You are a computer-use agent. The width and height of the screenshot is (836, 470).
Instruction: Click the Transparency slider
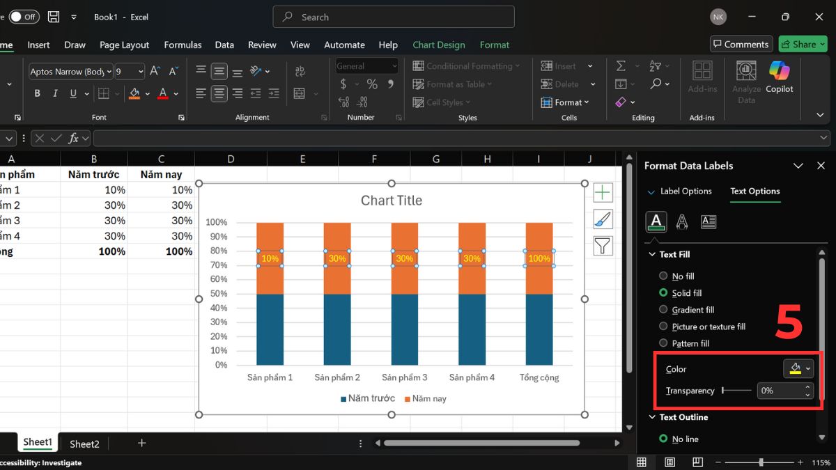pyautogui.click(x=736, y=391)
